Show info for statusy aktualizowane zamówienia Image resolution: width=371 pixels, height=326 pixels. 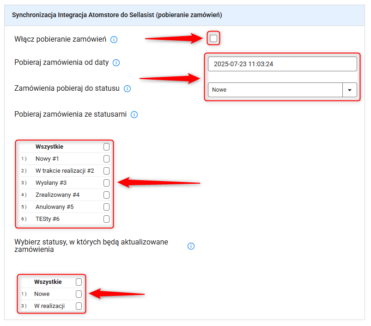191,246
